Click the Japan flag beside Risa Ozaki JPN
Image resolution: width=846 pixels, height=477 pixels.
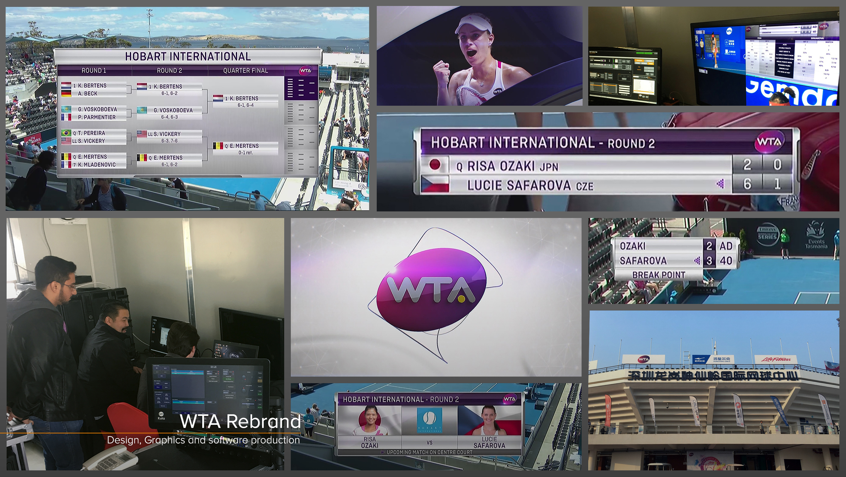coord(435,165)
